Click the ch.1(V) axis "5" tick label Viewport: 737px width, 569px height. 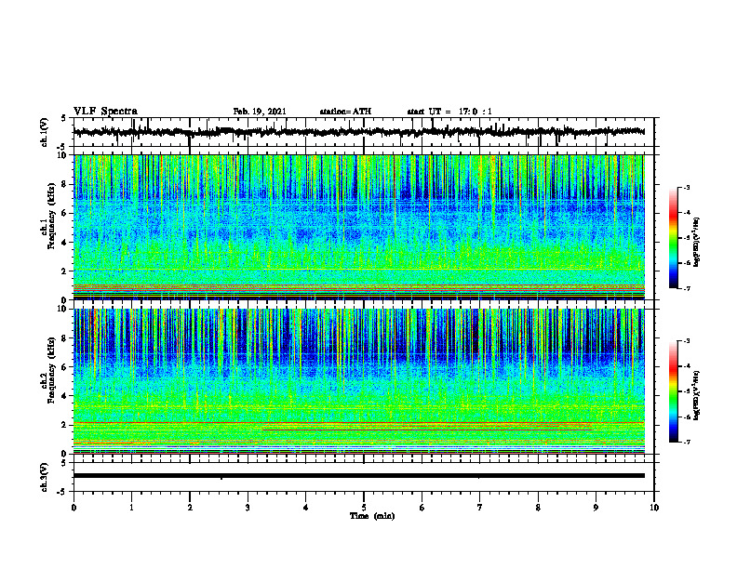click(x=63, y=119)
